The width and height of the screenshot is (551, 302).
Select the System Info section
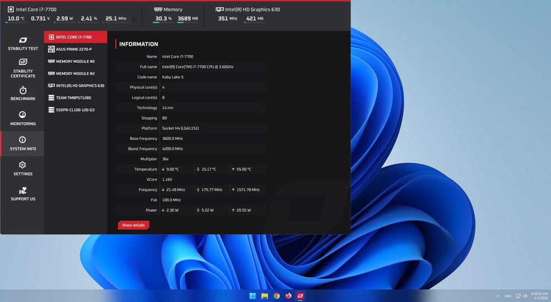[x=23, y=144]
